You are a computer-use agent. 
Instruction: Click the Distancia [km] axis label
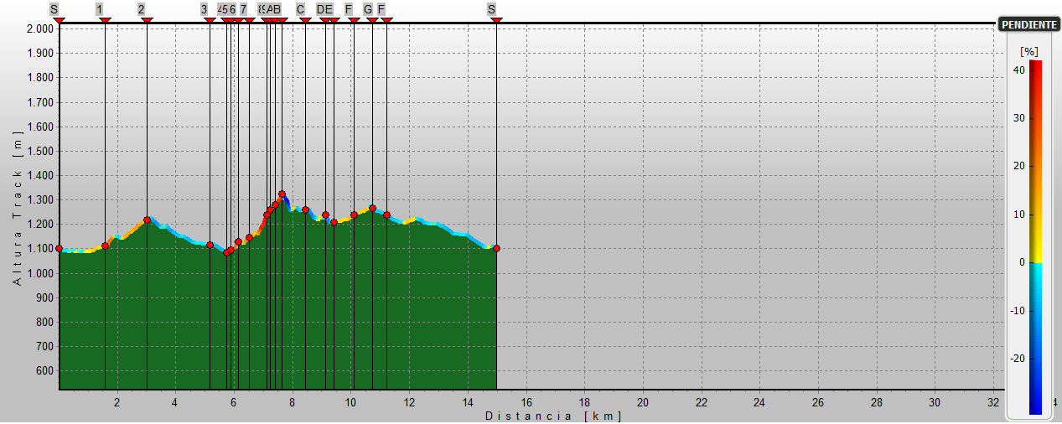(553, 416)
